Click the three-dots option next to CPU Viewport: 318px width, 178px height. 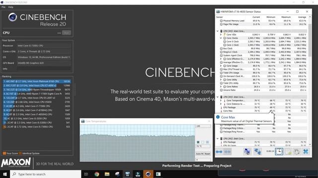click(59, 33)
